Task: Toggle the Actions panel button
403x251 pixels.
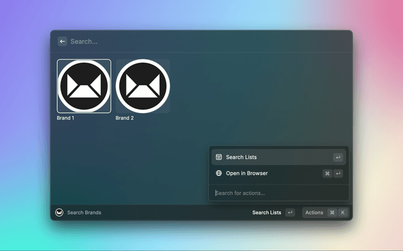Action: [x=314, y=213]
